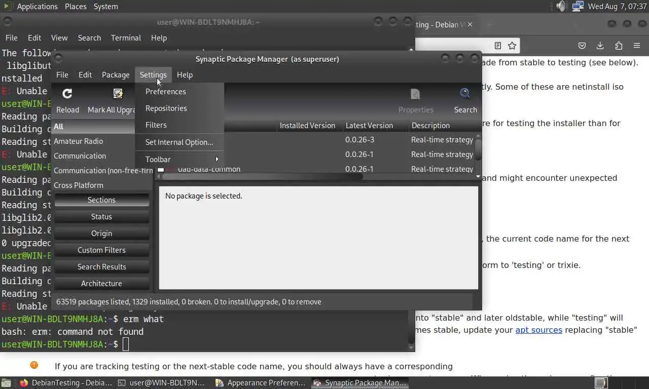Switch to Synaptic Package Manager taskbar entry
Image resolution: width=649 pixels, height=389 pixels.
[360, 383]
